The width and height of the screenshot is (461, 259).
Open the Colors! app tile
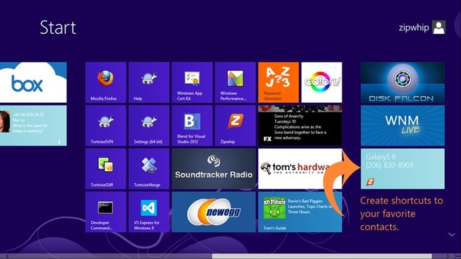tap(321, 83)
